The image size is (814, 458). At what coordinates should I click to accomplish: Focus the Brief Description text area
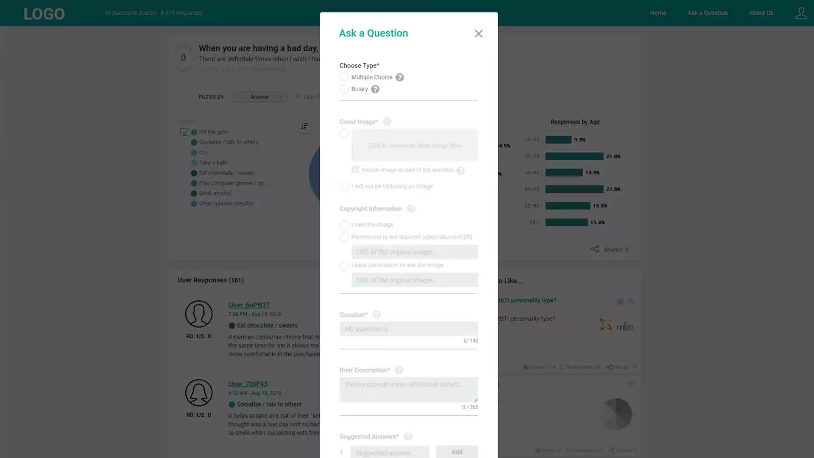[409, 389]
